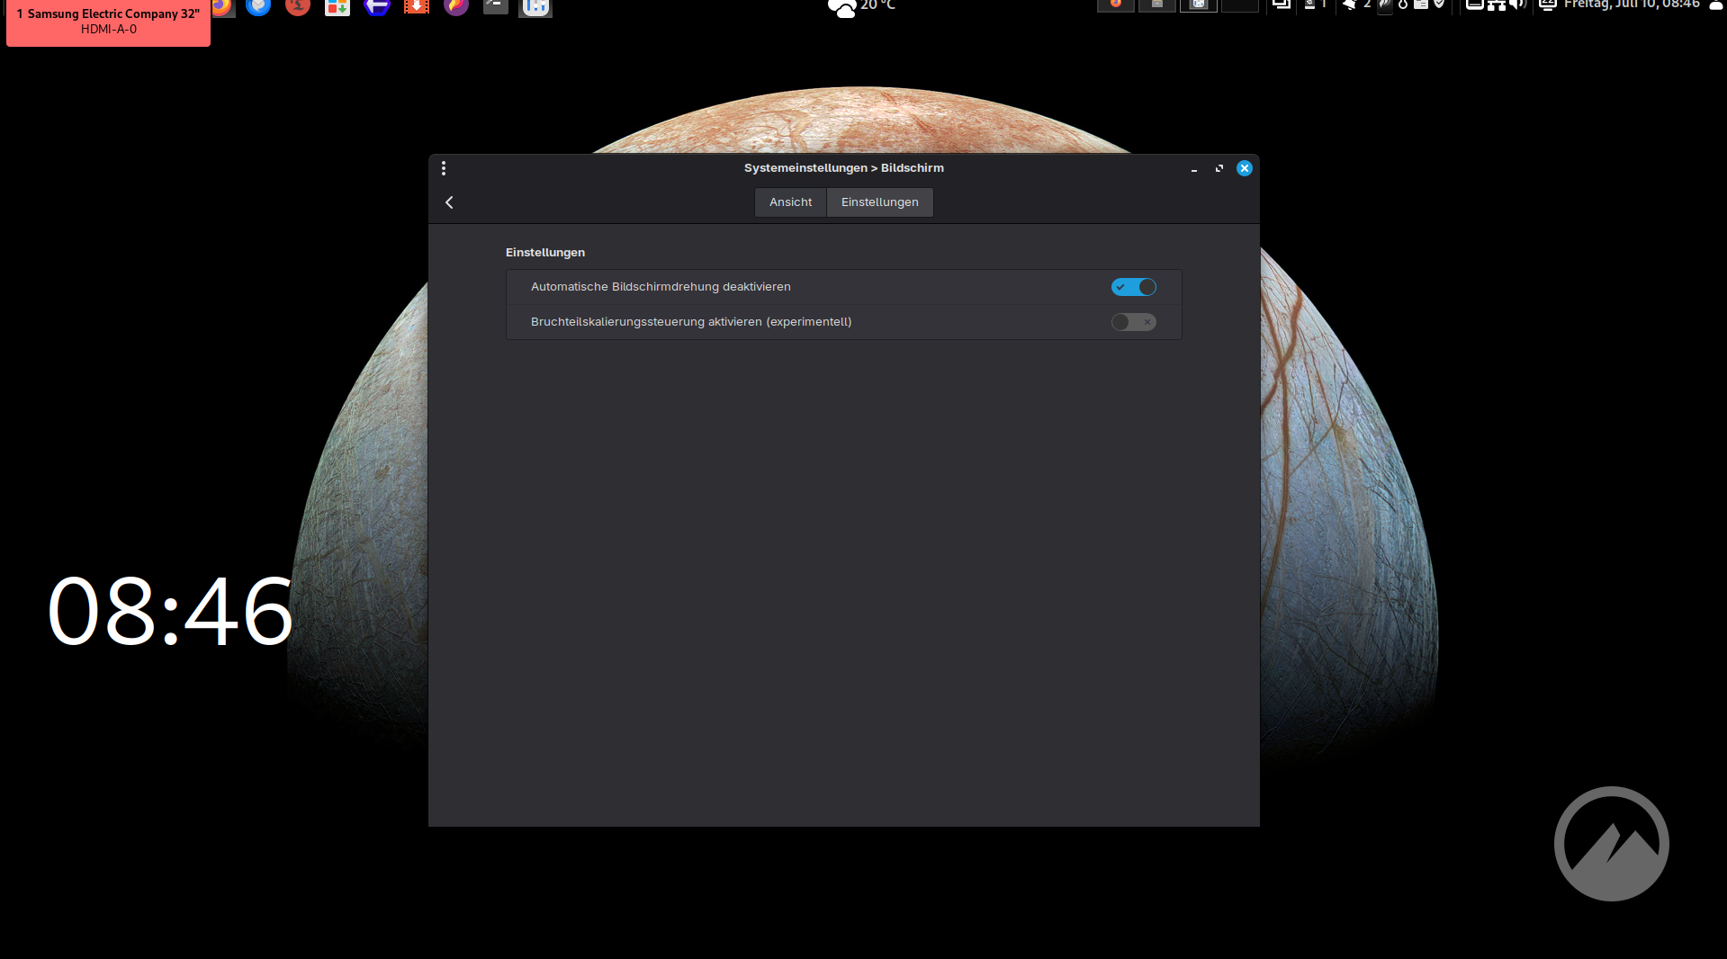Viewport: 1727px width, 959px height.
Task: Open the volume speaker applet
Action: [1517, 4]
